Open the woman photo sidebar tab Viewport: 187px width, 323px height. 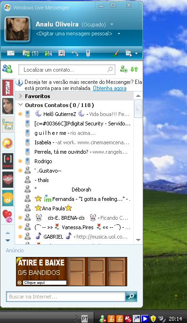coord(8,106)
